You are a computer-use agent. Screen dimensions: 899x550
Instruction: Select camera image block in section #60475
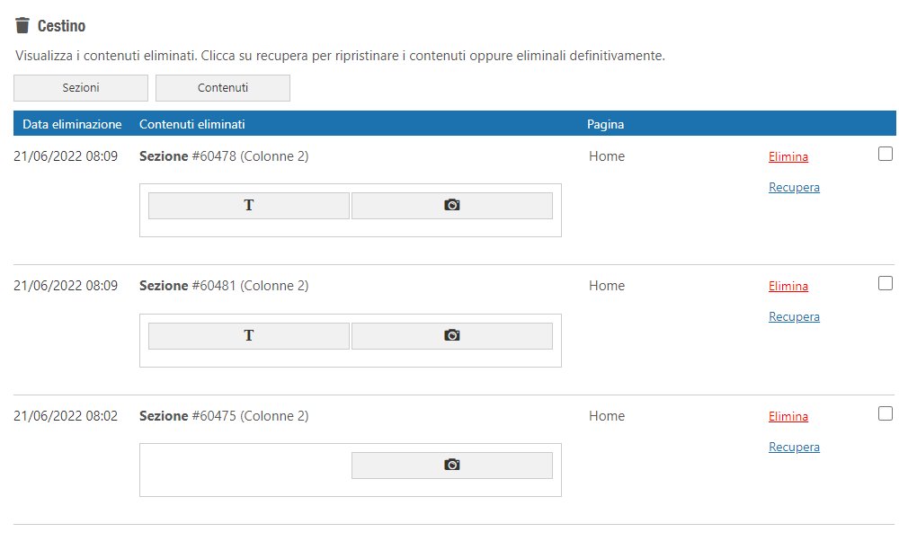452,466
